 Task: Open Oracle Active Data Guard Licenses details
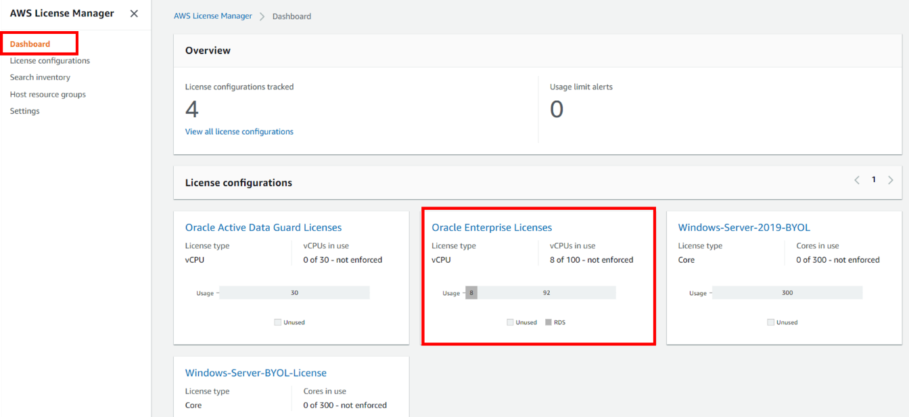point(263,227)
